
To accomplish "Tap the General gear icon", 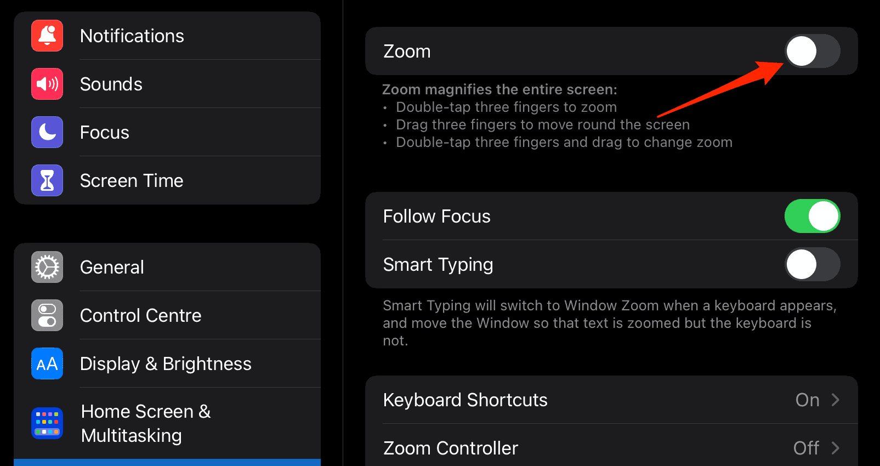I will click(47, 267).
